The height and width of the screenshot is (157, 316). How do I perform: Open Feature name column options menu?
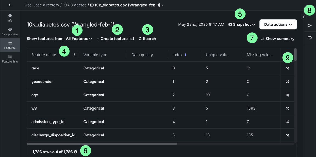75,55
